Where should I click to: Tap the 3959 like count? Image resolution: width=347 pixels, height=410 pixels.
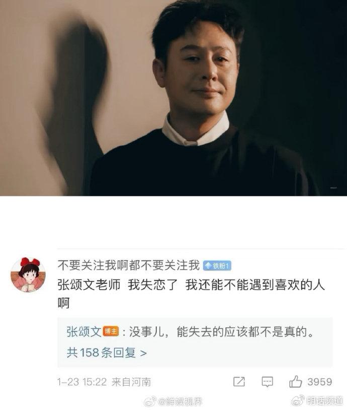[320, 382]
